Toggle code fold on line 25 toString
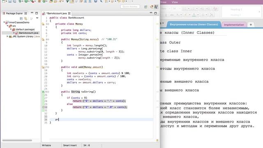The width and height of the screenshot is (263, 148). click(x=48, y=92)
